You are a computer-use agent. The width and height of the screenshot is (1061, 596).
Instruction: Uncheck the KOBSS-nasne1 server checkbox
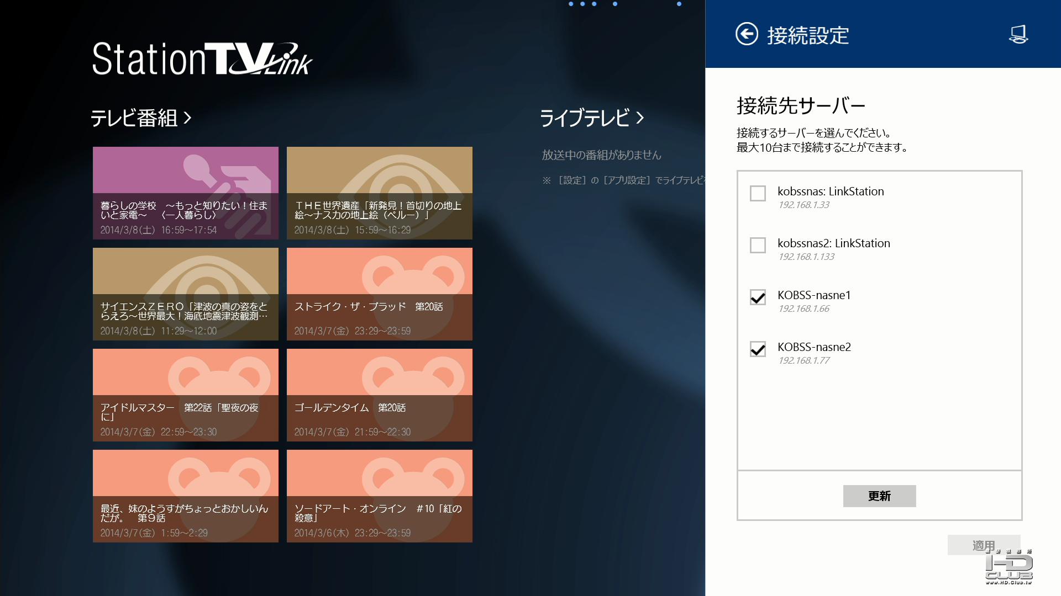coord(758,297)
